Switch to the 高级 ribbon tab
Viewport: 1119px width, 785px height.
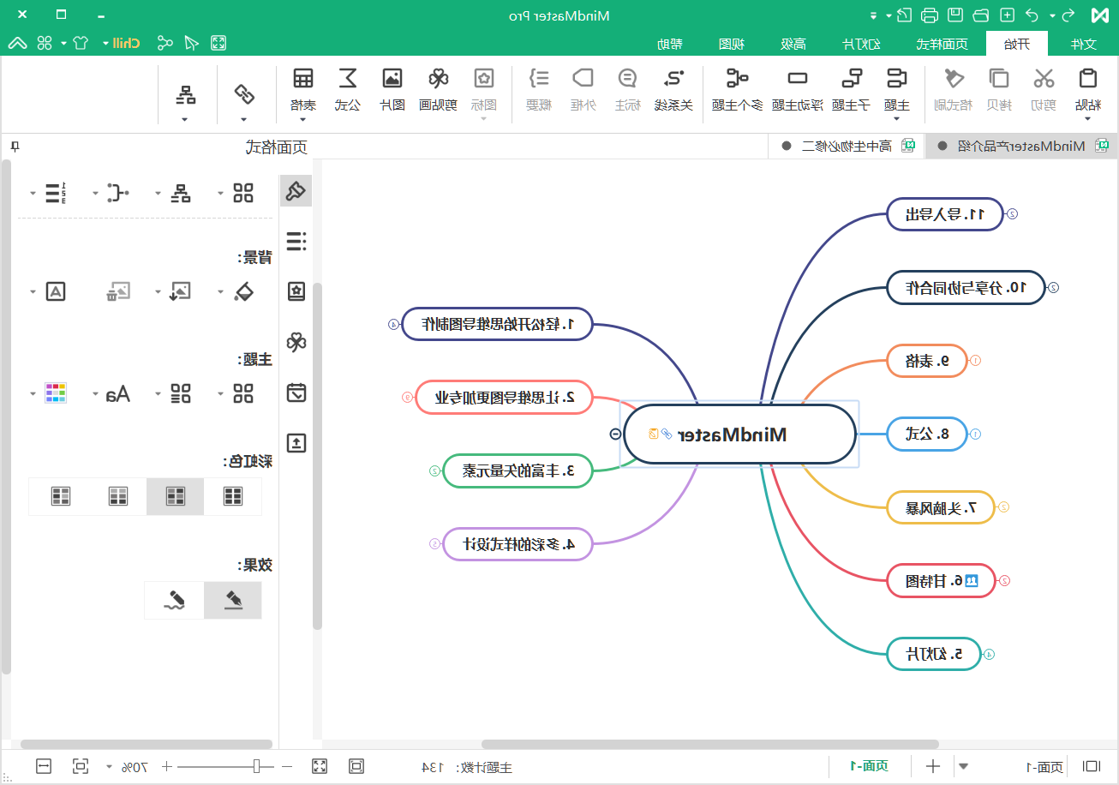pos(793,44)
